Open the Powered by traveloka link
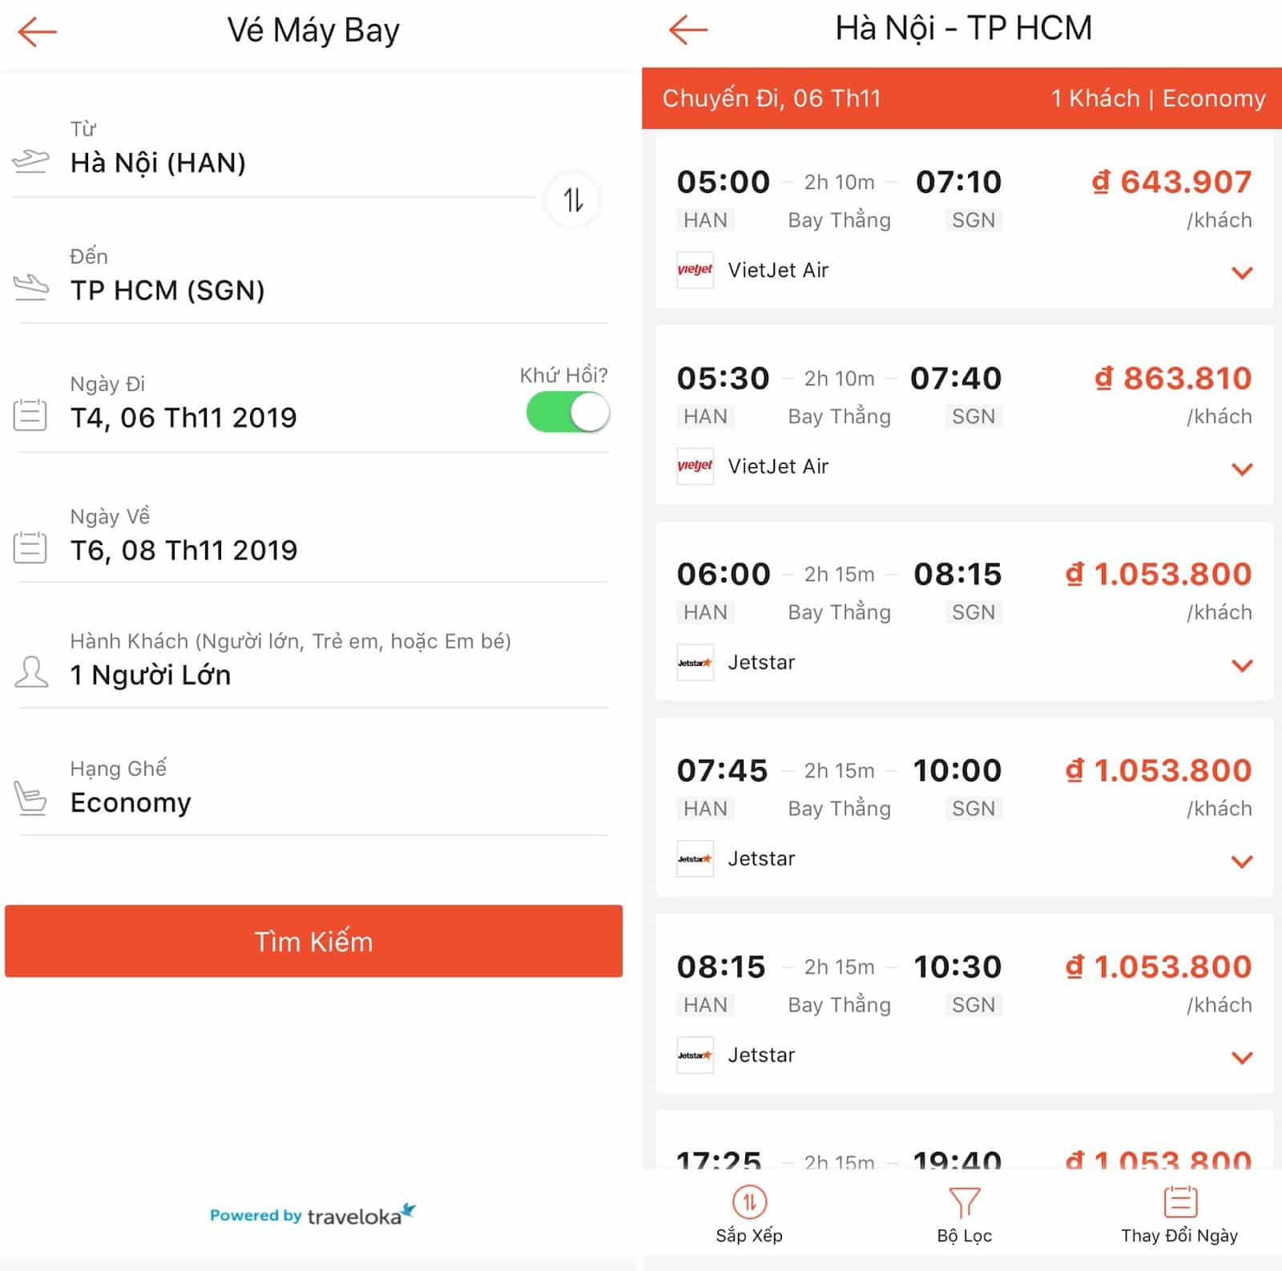Viewport: 1282px width, 1271px height. click(x=313, y=1215)
